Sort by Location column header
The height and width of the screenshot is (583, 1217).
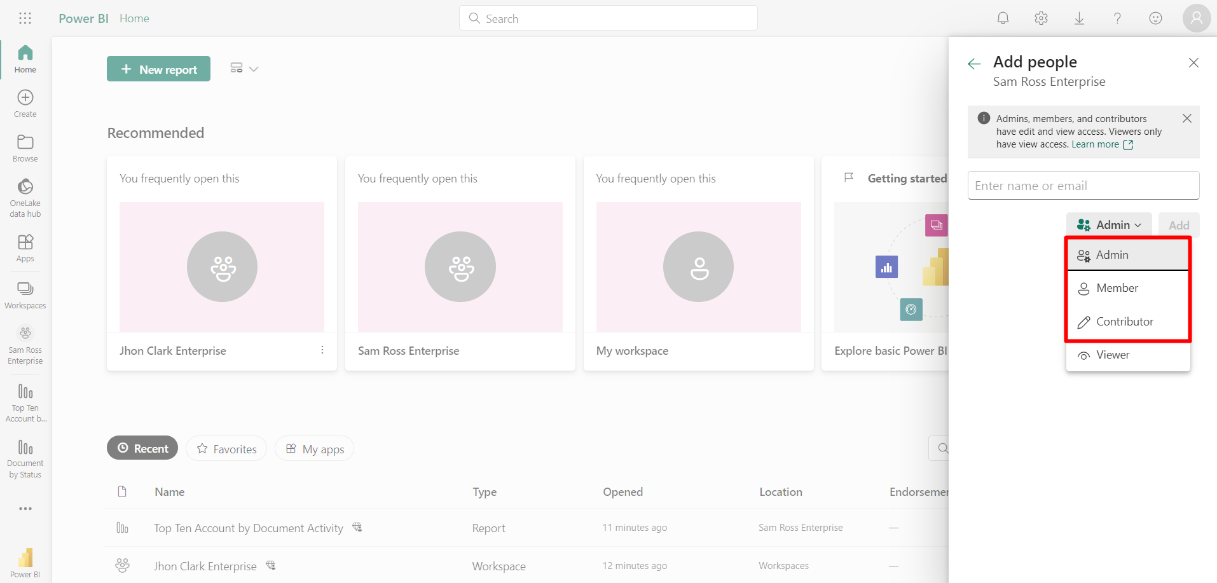coord(780,491)
